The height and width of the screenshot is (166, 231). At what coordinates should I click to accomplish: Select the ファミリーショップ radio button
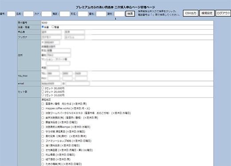click(x=43, y=141)
